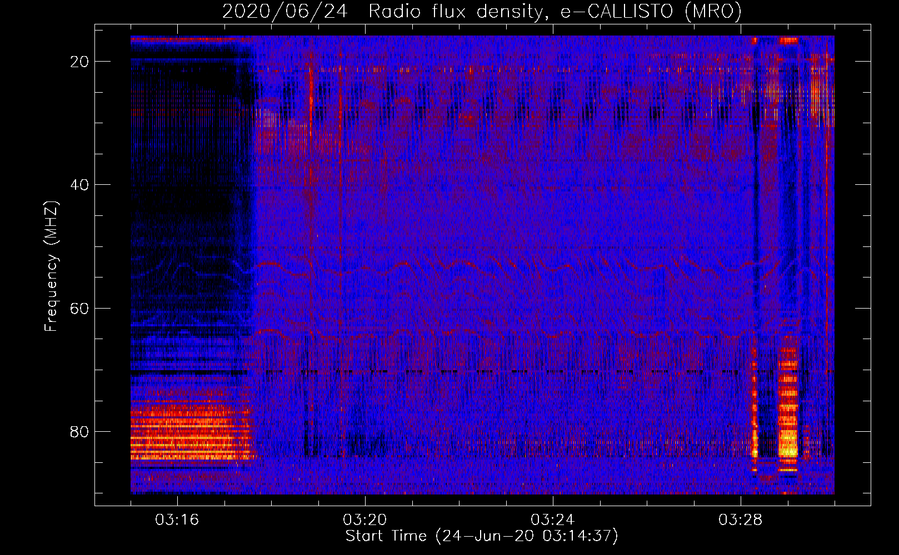This screenshot has height=555, width=899.
Task: Click the 80 MHz frequency tick label
Action: click(x=80, y=432)
